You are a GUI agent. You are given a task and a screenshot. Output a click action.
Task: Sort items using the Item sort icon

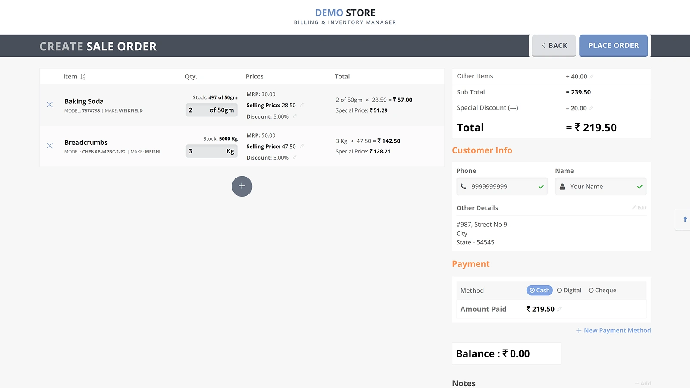[83, 77]
